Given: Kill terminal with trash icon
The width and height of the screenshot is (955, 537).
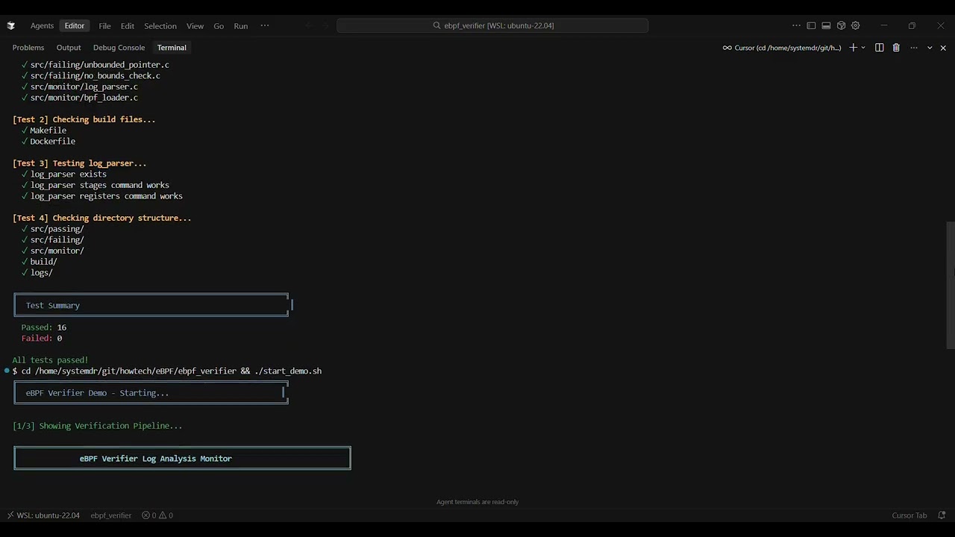Looking at the screenshot, I should (896, 48).
